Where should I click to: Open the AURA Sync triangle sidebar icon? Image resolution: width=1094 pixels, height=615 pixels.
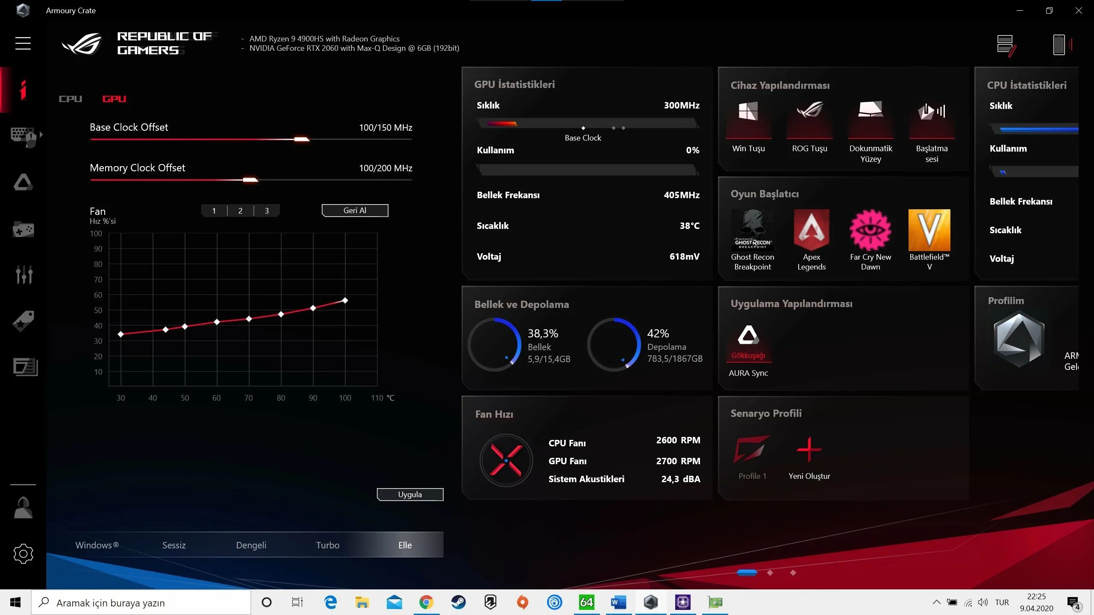point(23,182)
